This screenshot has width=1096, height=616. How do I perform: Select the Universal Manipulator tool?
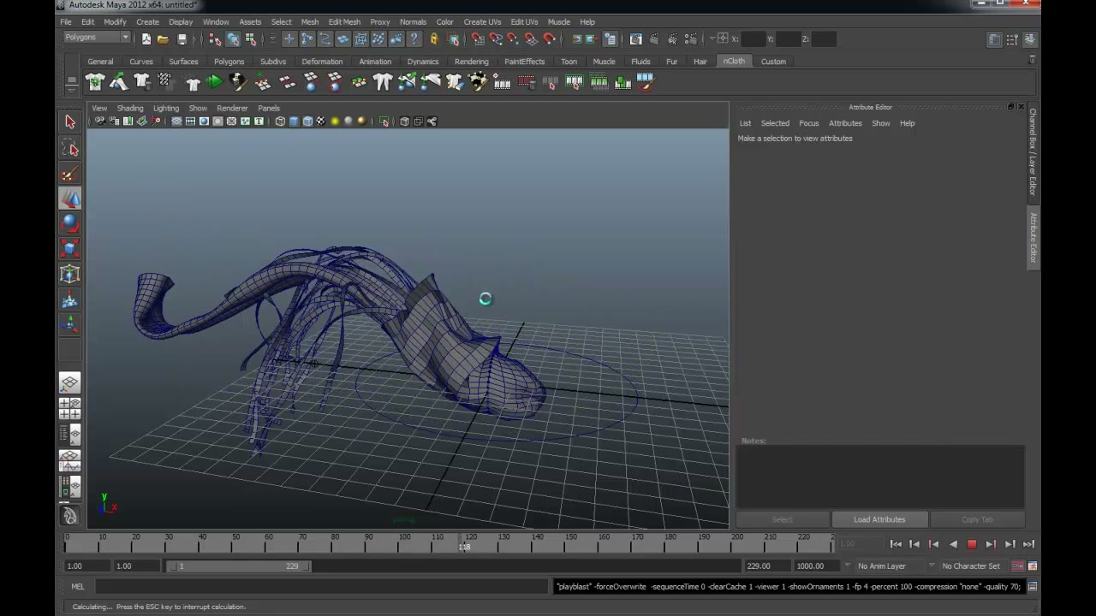click(x=70, y=275)
